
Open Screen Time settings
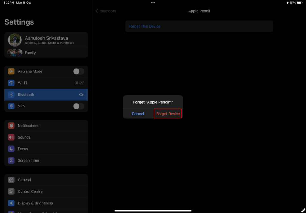[x=46, y=160]
